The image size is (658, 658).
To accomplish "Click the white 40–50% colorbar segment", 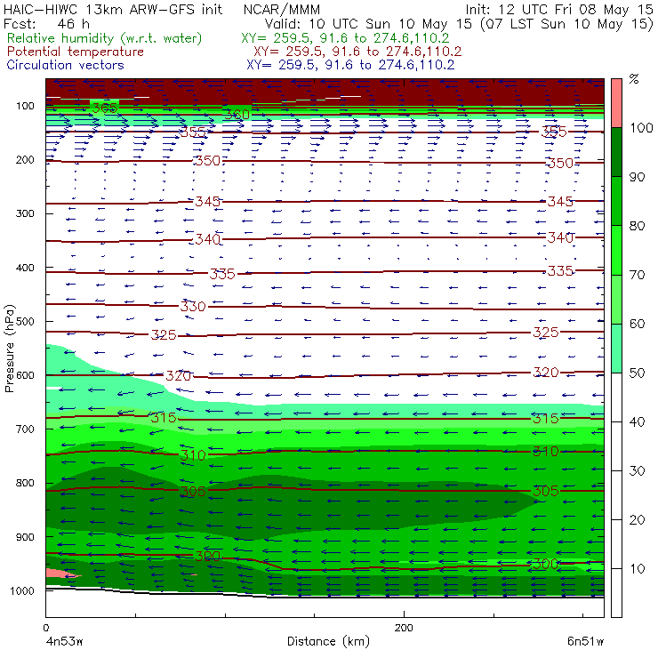I will 616,397.
